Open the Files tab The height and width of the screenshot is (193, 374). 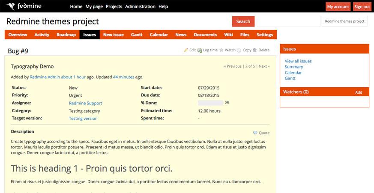(x=245, y=35)
